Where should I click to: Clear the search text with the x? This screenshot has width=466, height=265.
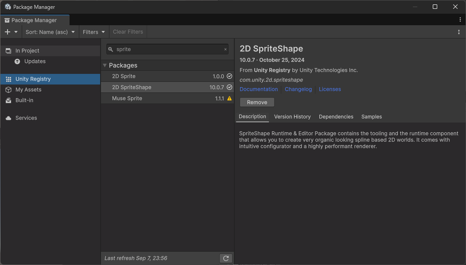(x=225, y=49)
